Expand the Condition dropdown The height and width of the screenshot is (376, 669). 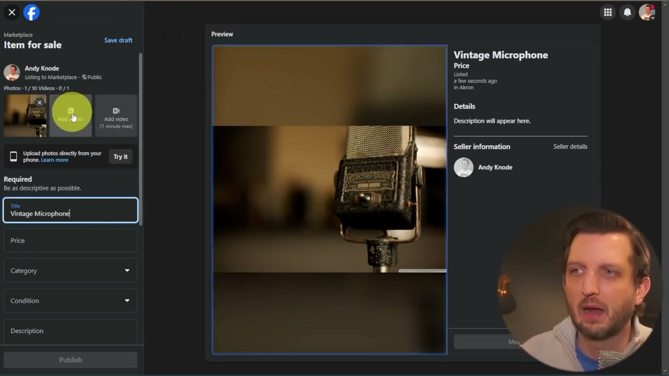[71, 301]
